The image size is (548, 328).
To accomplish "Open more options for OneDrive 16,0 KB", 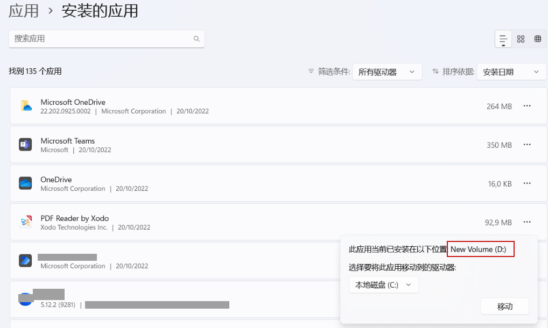I will 527,183.
